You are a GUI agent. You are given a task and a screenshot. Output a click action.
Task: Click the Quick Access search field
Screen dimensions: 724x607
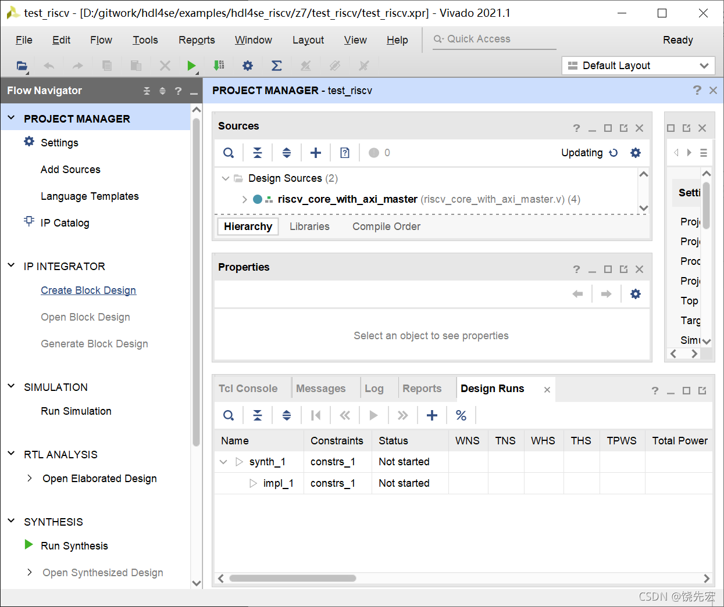(x=494, y=39)
